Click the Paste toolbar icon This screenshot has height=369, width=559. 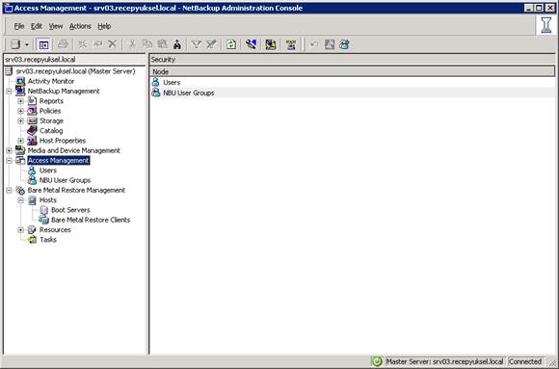(163, 44)
